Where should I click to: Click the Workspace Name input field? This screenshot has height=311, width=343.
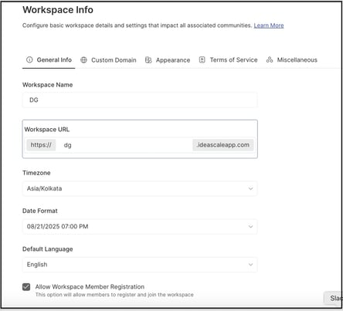tap(140, 100)
